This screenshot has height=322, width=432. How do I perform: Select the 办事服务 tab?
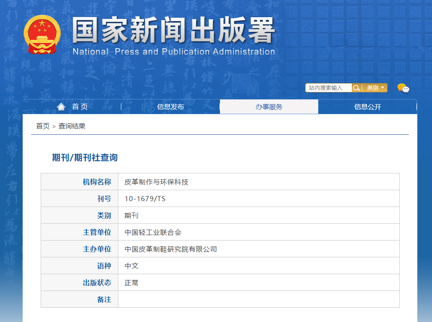pos(269,107)
